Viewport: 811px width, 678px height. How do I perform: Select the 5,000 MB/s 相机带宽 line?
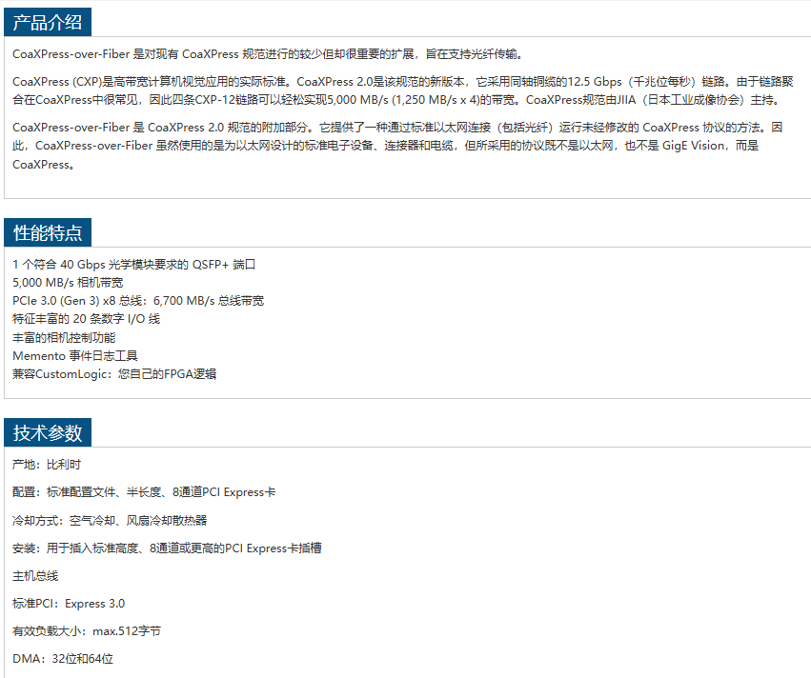tap(68, 282)
